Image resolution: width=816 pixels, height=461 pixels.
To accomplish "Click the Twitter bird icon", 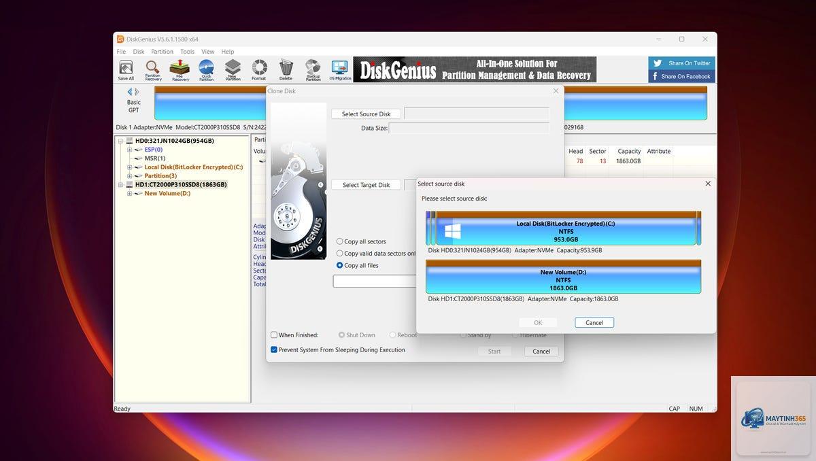I will click(658, 63).
